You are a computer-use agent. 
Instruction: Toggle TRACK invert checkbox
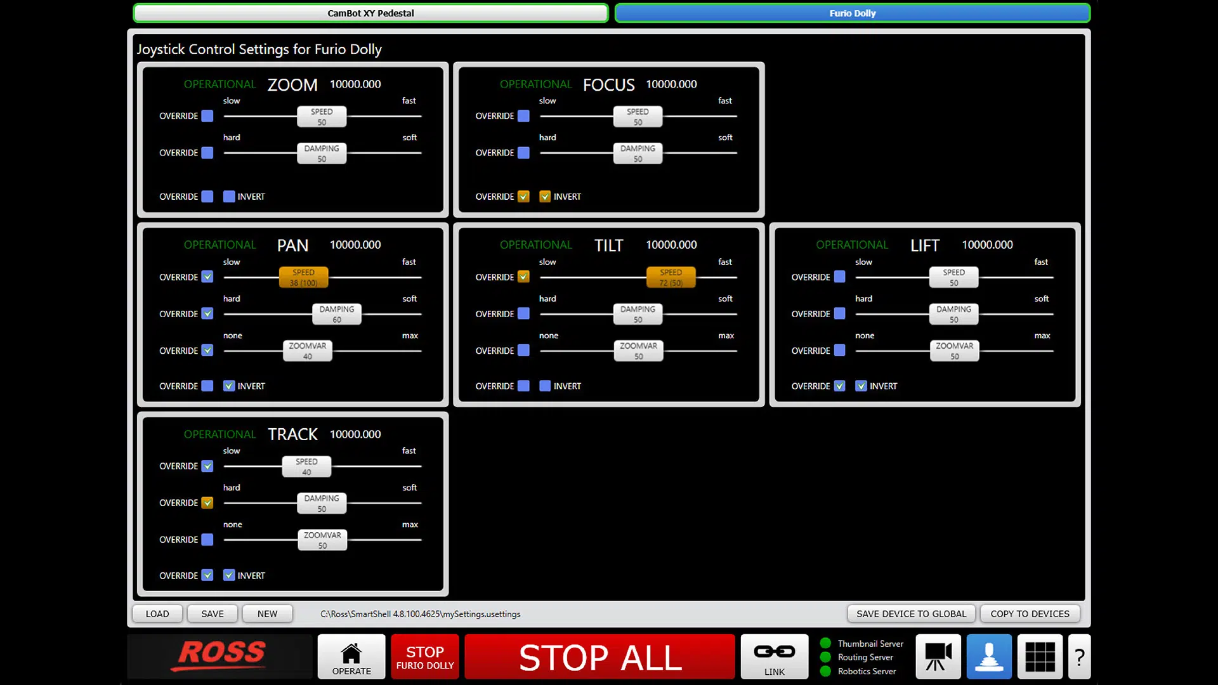[229, 576]
